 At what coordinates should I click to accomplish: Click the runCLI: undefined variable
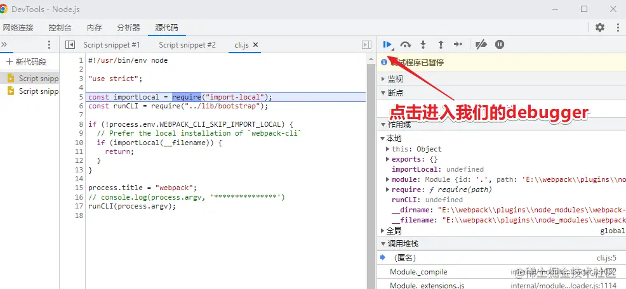(x=427, y=199)
